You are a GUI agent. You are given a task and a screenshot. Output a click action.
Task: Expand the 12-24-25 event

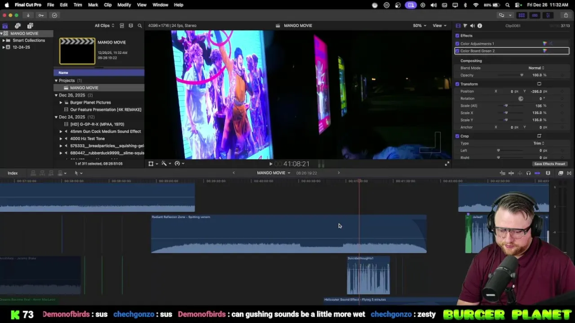pyautogui.click(x=3, y=47)
